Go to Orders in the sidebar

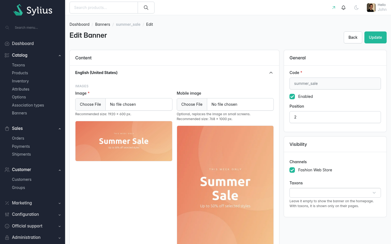pyautogui.click(x=18, y=138)
